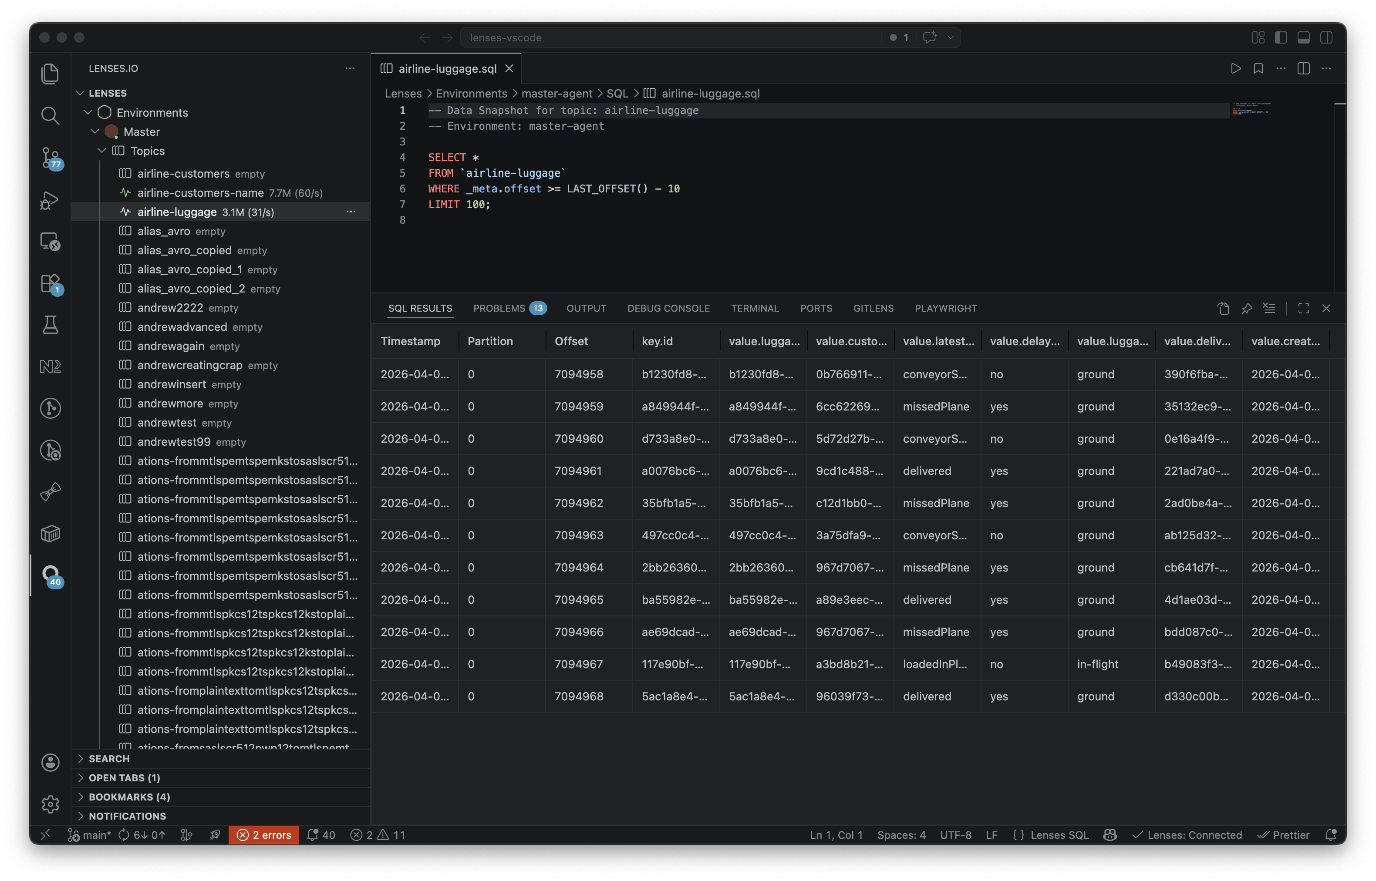
Task: Click the Prettier status item
Action: click(x=1283, y=835)
